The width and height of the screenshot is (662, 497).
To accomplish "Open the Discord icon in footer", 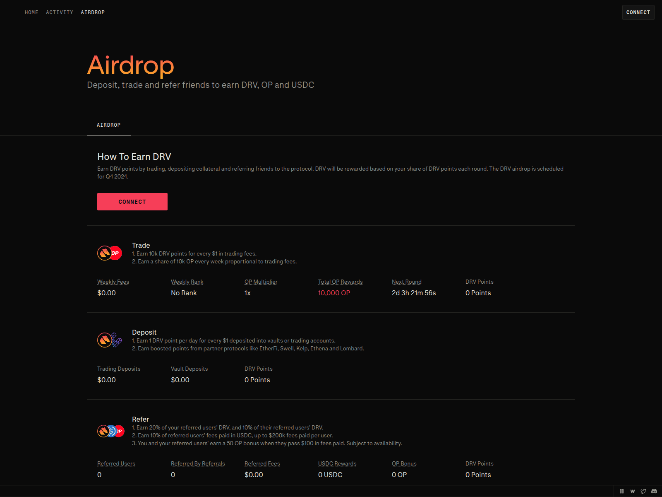I will coord(654,491).
